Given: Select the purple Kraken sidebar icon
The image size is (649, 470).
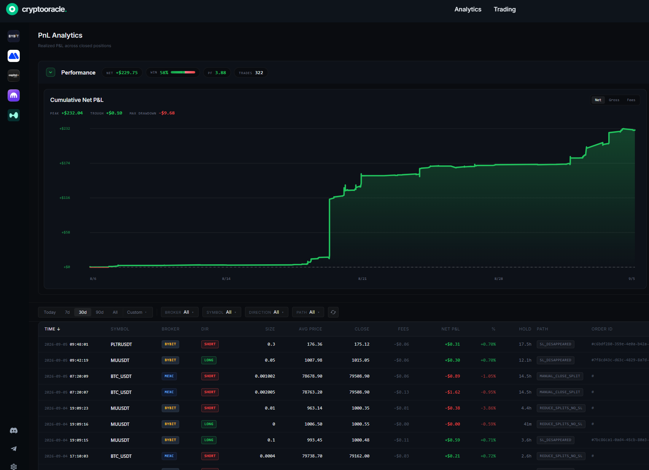Looking at the screenshot, I should click(x=14, y=95).
